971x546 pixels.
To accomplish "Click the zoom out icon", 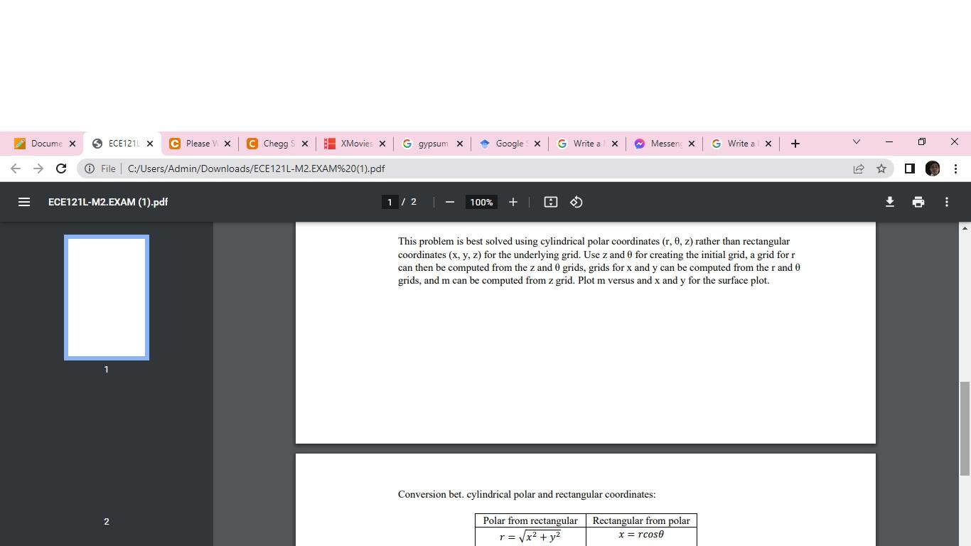I will tap(449, 202).
